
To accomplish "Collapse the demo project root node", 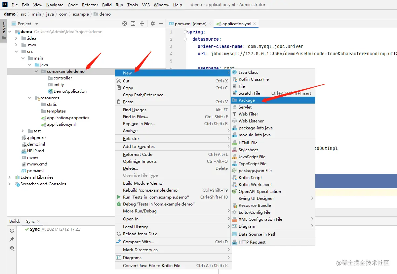I will tap(10, 32).
